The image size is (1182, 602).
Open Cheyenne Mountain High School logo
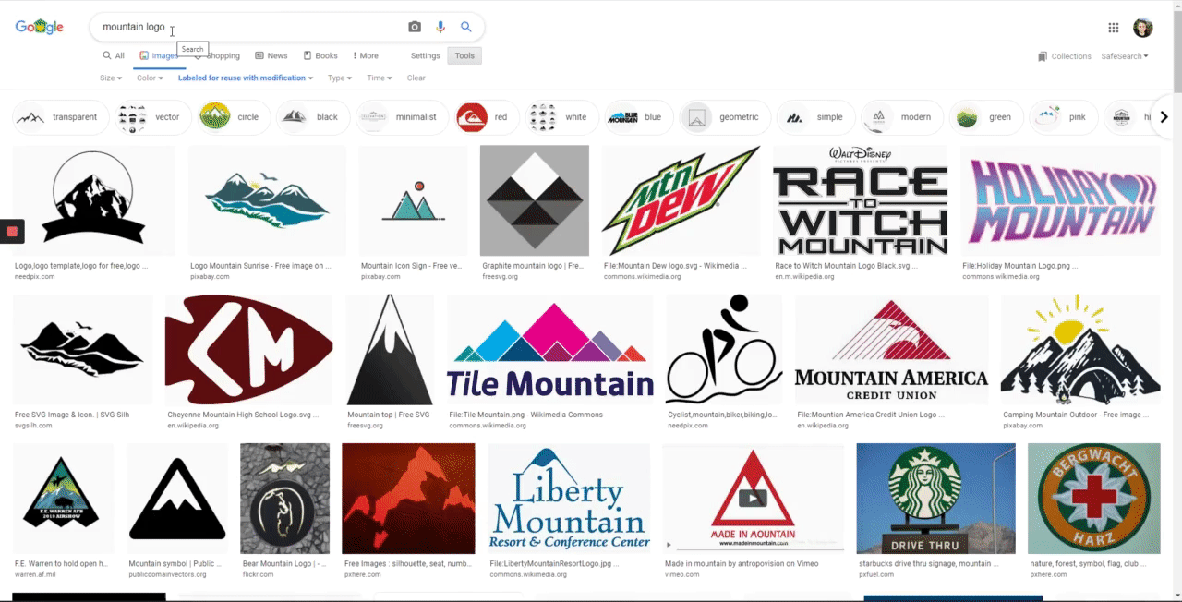[x=248, y=350]
